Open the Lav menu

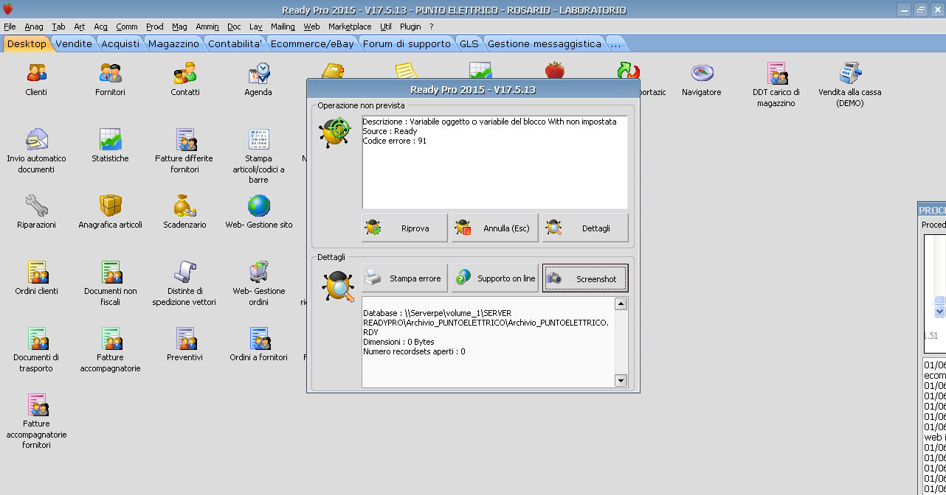pos(256,27)
